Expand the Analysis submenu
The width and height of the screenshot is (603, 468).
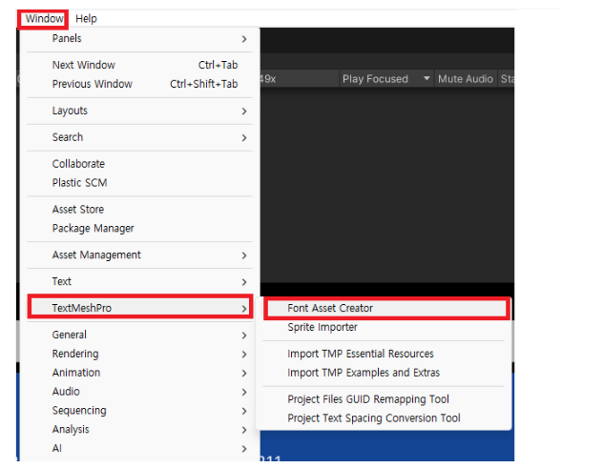pyautogui.click(x=140, y=429)
